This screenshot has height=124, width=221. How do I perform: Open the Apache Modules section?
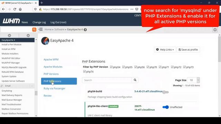click(53, 67)
